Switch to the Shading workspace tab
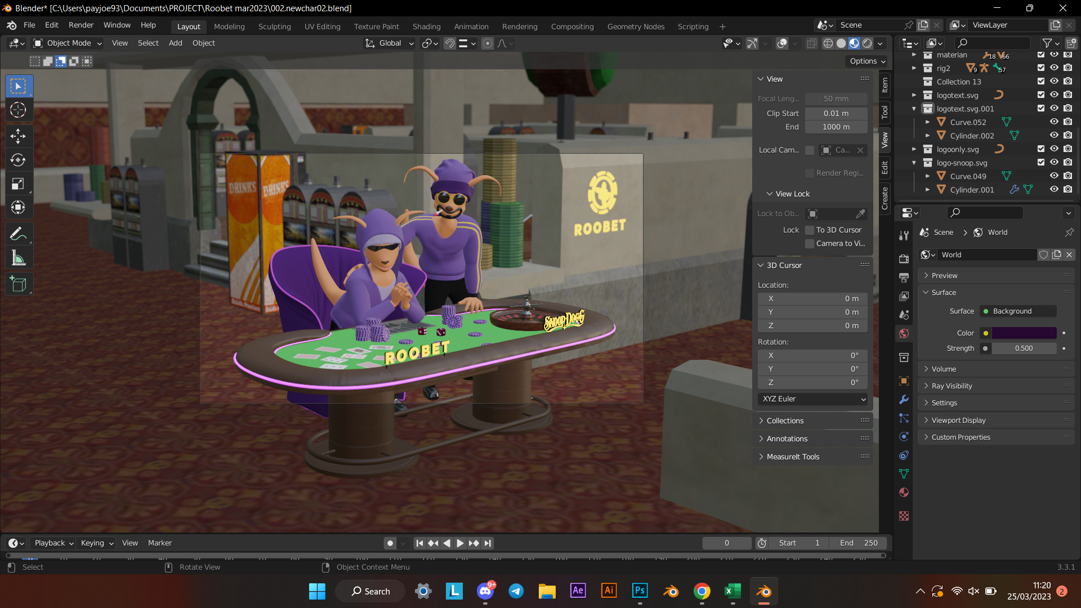This screenshot has height=608, width=1081. coord(426,26)
